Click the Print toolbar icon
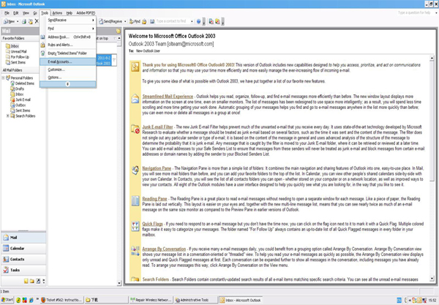439x305 pixels. pyautogui.click(x=24, y=21)
